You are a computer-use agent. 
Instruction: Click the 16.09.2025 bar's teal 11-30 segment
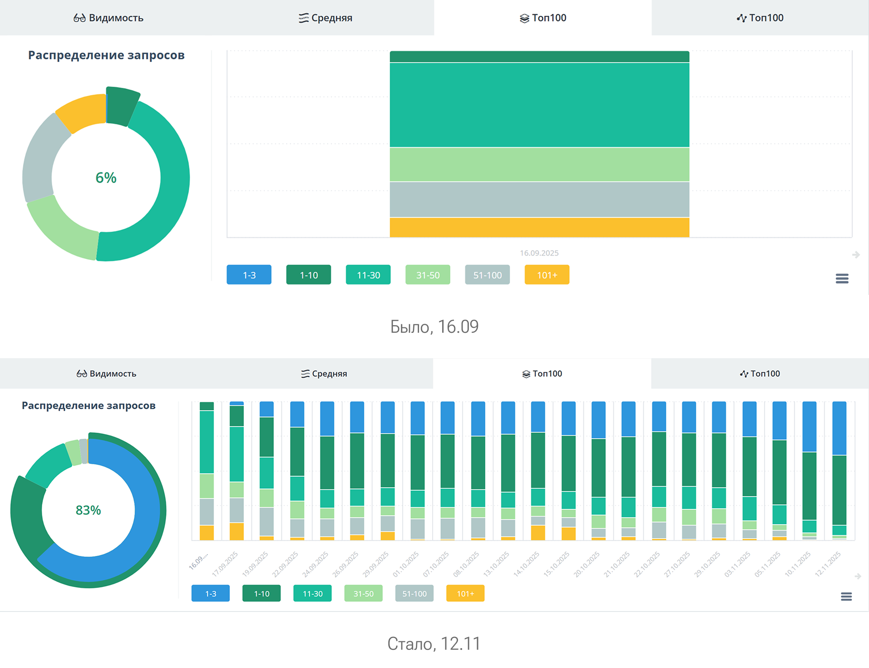539,105
